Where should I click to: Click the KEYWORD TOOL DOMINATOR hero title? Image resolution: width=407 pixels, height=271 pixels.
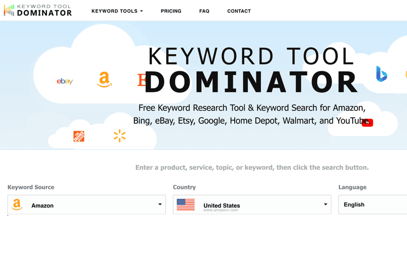tap(251, 70)
